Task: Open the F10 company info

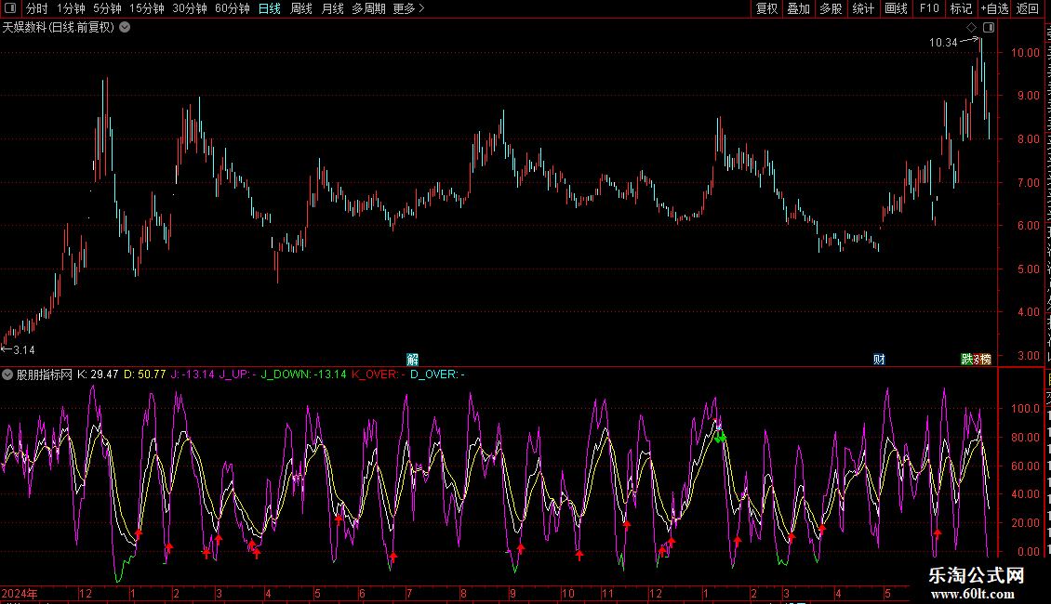Action: coord(929,8)
